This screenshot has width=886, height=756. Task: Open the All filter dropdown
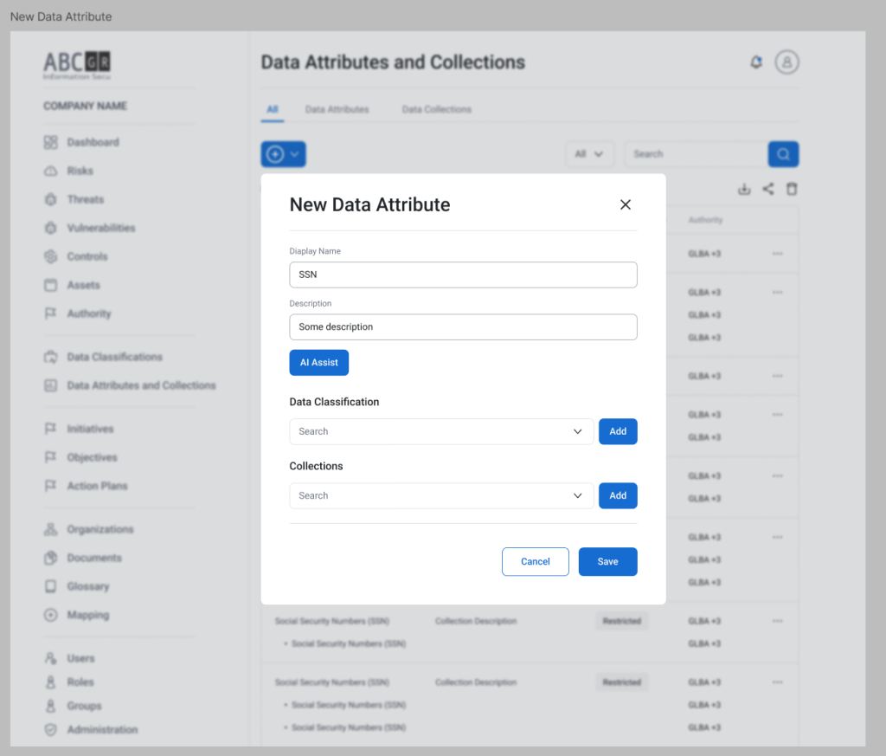pos(589,154)
